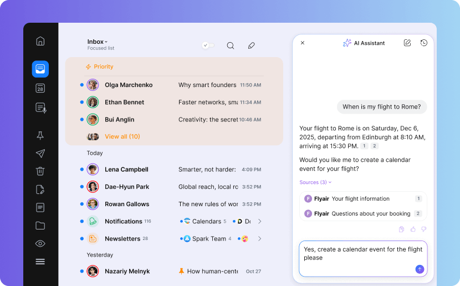Expand the Notifications group chevron

coord(259,222)
